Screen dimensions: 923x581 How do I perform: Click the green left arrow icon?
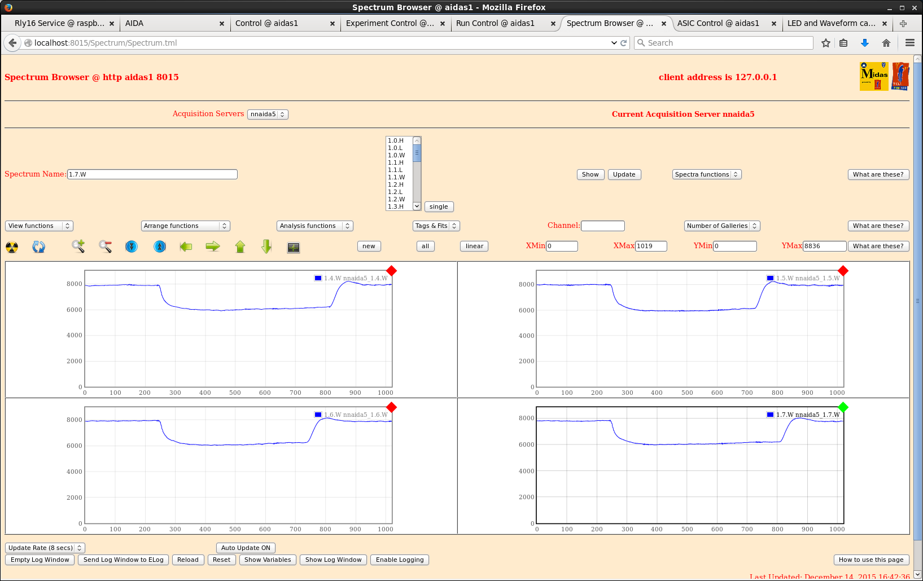click(x=186, y=247)
